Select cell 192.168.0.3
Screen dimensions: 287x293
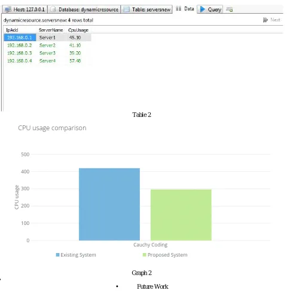[x=20, y=53]
